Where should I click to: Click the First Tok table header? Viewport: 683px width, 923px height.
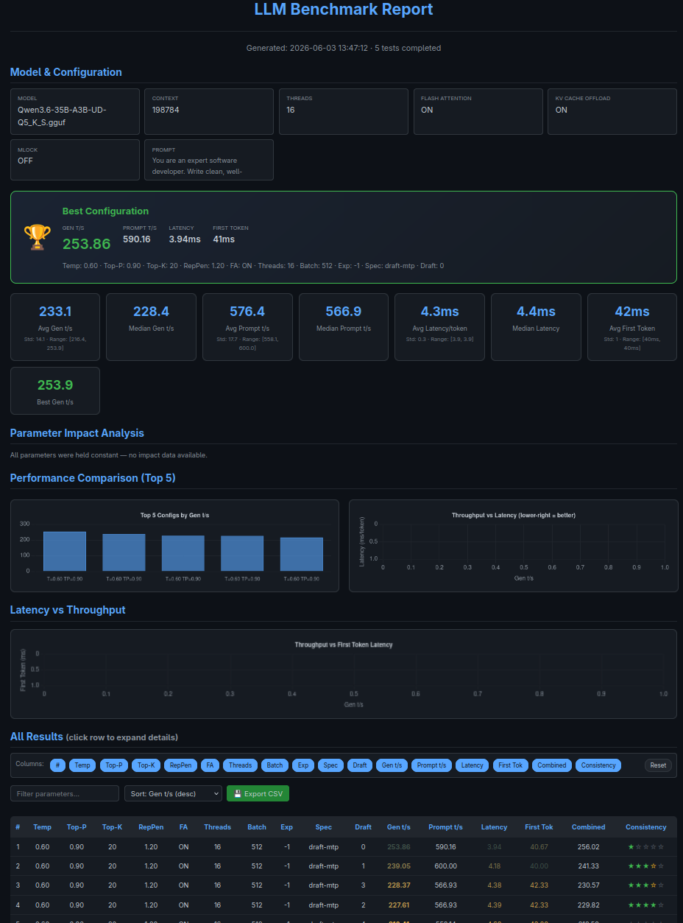pos(539,827)
